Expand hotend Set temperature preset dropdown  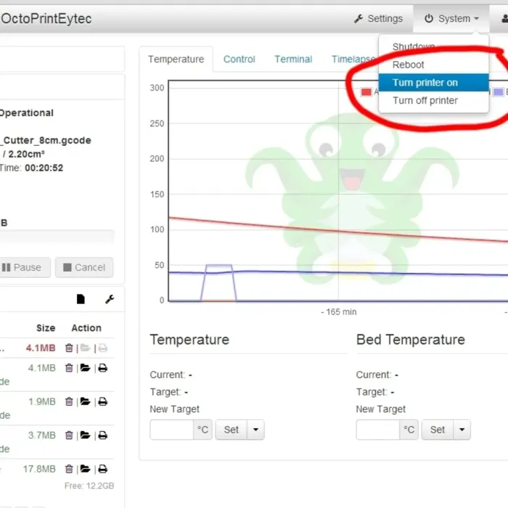click(255, 430)
